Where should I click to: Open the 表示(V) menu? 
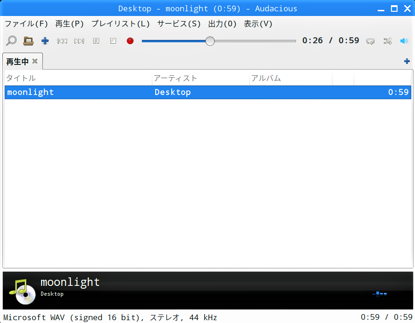258,24
